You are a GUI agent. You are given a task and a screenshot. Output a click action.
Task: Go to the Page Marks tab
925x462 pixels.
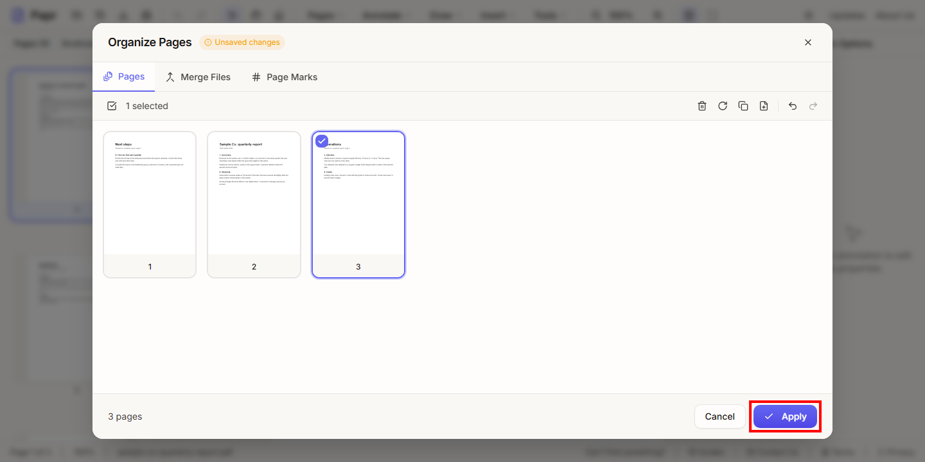click(285, 77)
